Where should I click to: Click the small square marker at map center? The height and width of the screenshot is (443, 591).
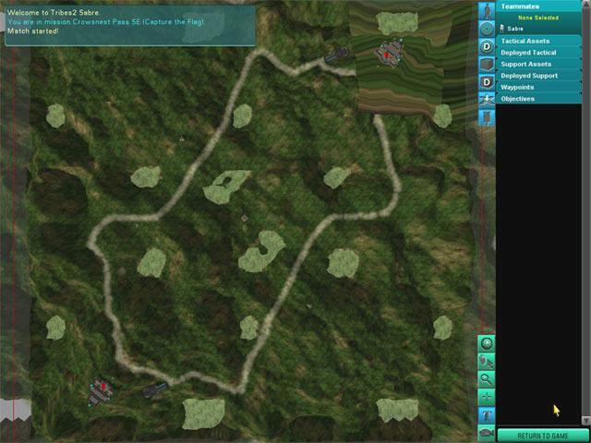(244, 218)
